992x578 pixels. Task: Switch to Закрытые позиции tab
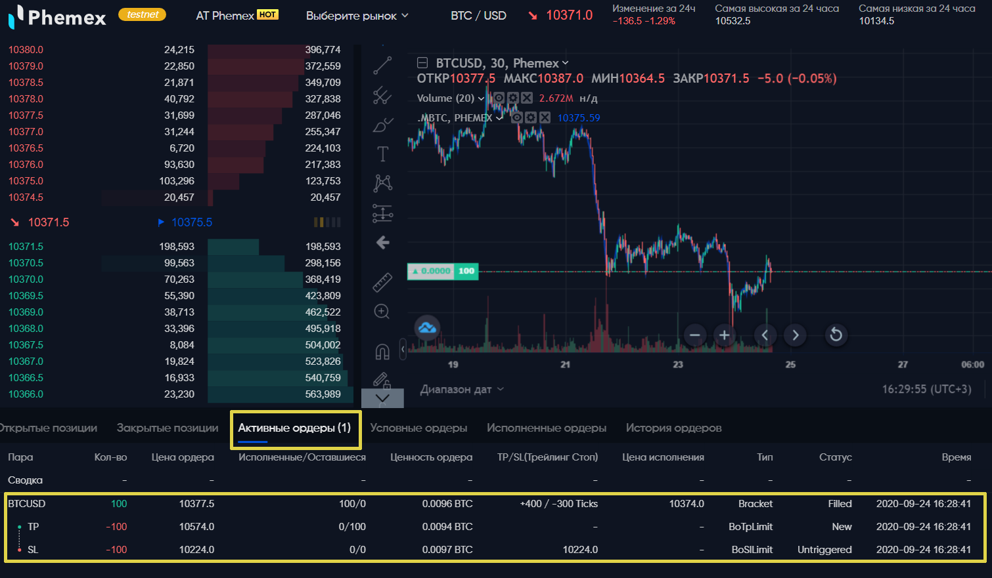[168, 428]
